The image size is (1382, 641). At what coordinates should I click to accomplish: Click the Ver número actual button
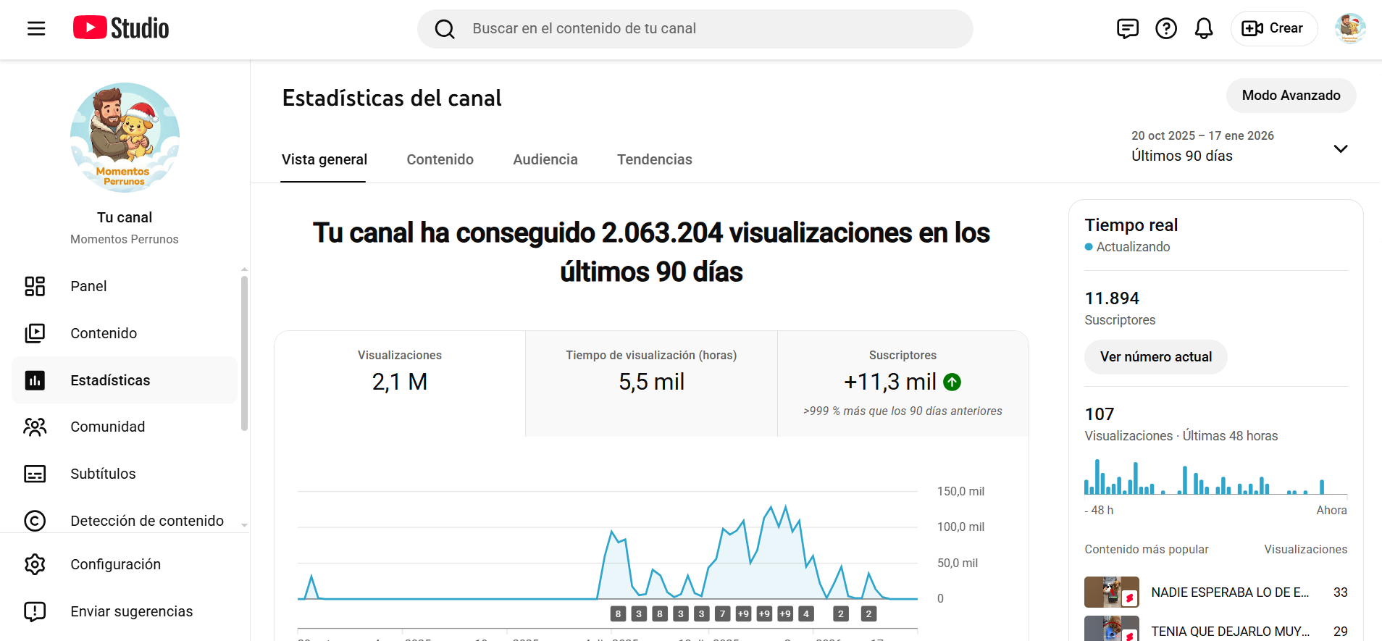[x=1155, y=357]
